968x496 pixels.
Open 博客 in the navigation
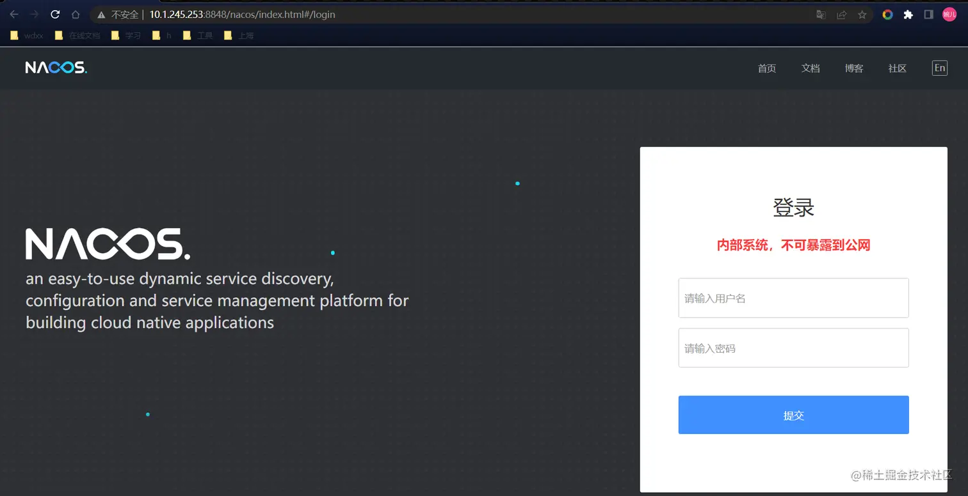pyautogui.click(x=854, y=68)
